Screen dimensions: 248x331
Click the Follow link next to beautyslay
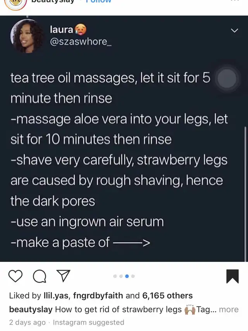(98, 1)
